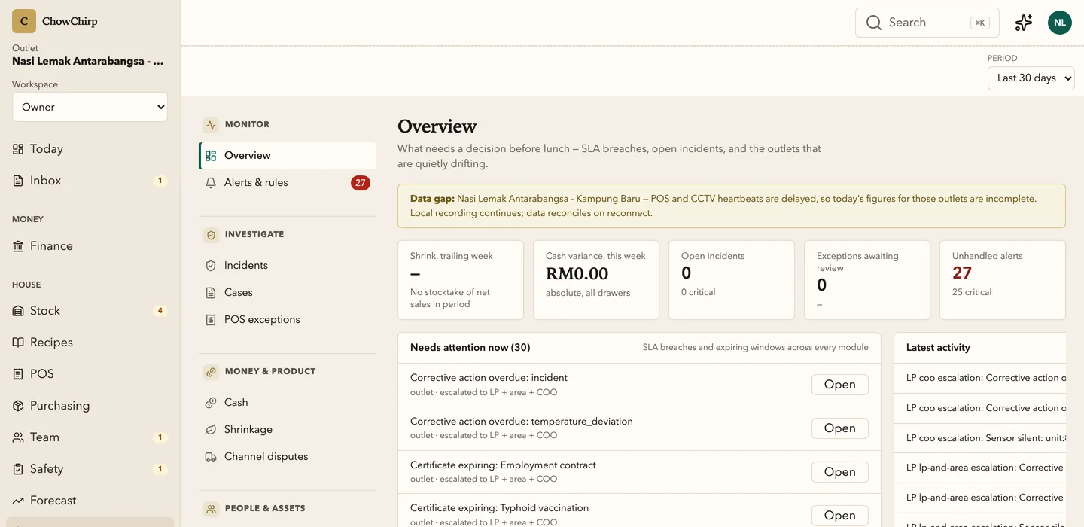1084x527 pixels.
Task: Click the Overview dashboard icon
Action: [x=211, y=156]
